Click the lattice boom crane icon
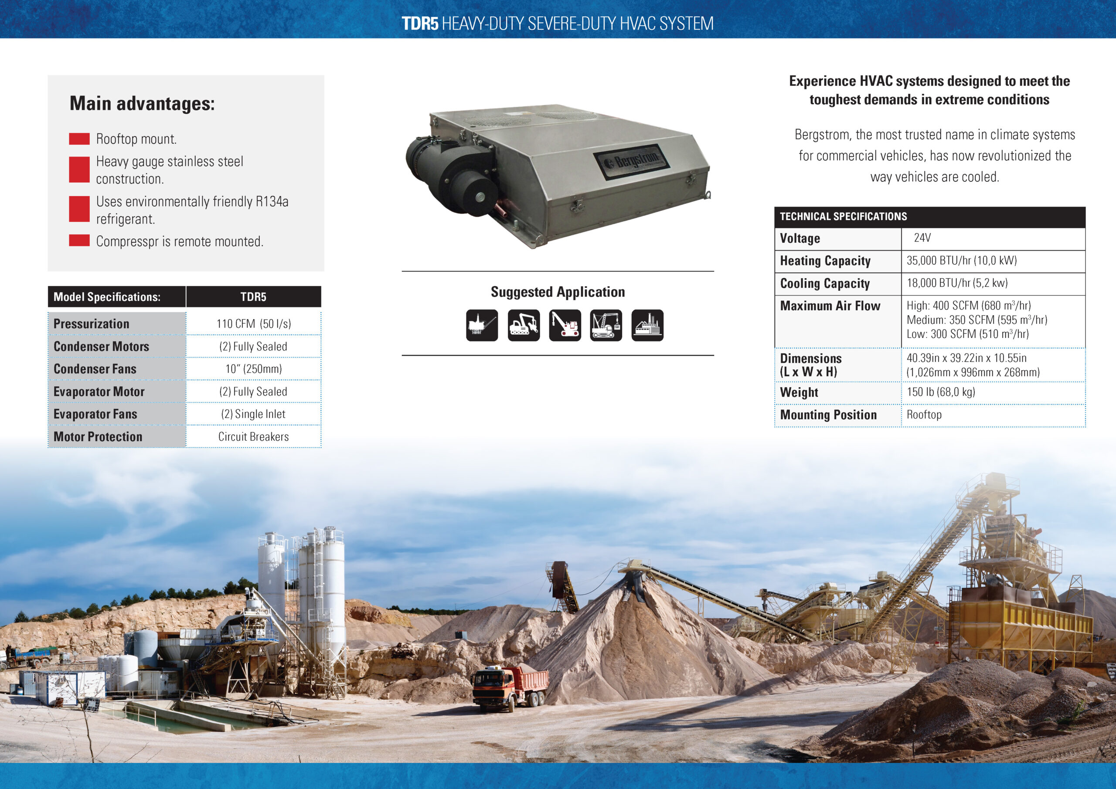The height and width of the screenshot is (789, 1116). tap(606, 325)
